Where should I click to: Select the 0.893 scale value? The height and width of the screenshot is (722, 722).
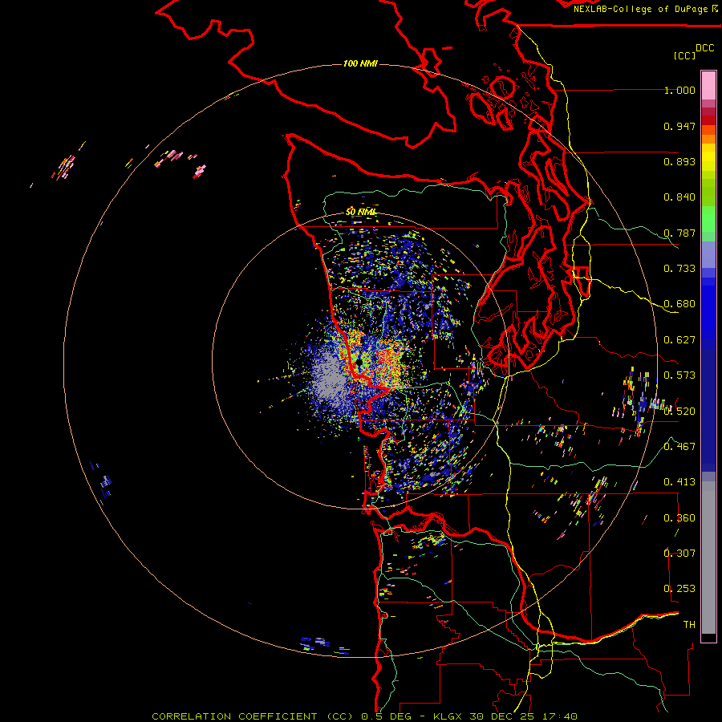[x=679, y=161]
